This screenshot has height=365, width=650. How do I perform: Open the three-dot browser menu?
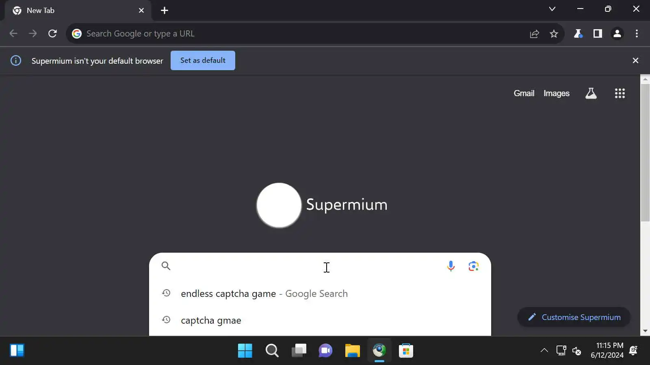coord(637,34)
